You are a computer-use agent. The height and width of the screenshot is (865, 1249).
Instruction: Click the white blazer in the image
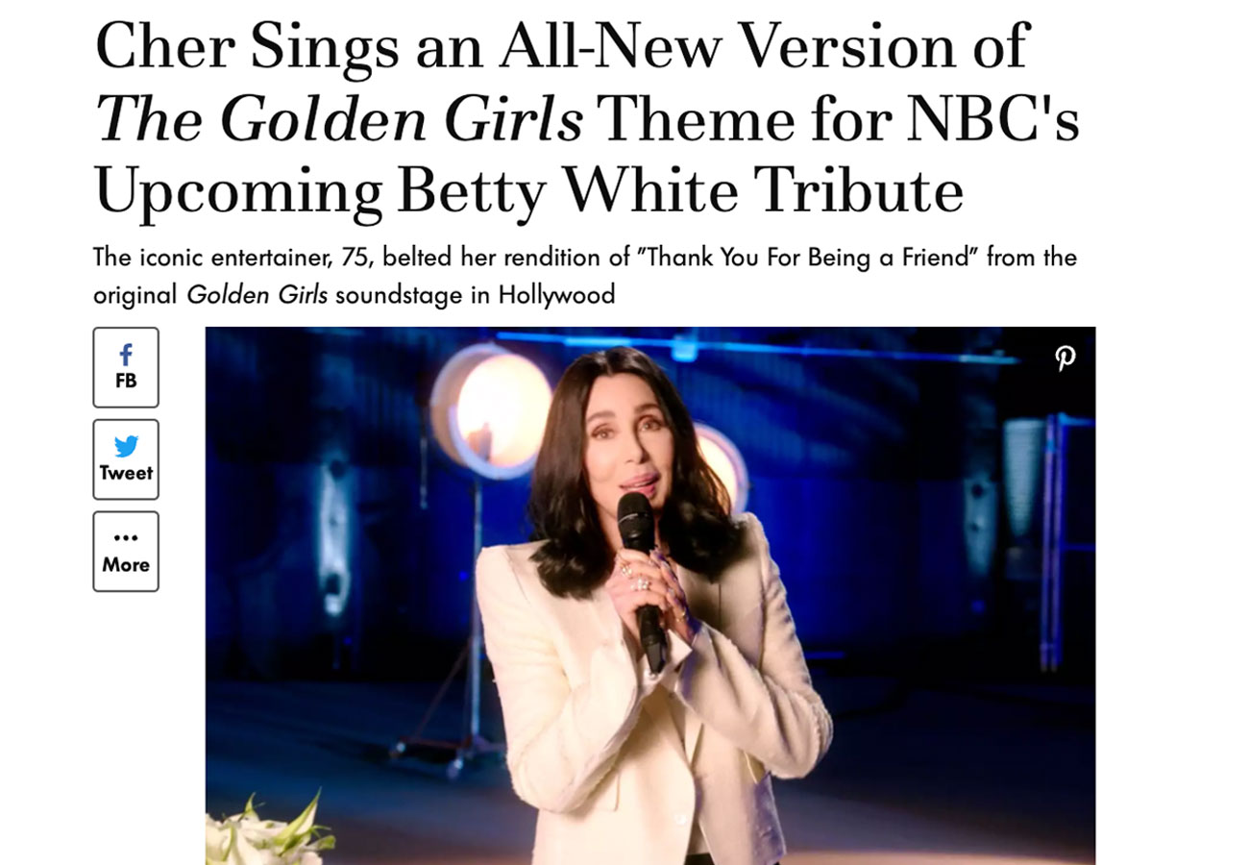(x=653, y=692)
